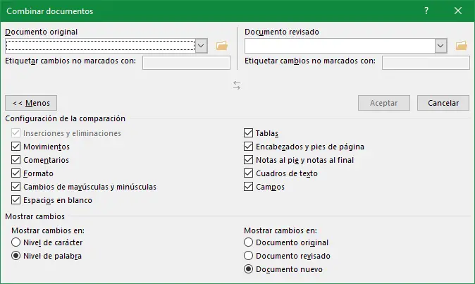Open the Documento original dropdown
Screen dimensions: 475x284
pos(201,46)
